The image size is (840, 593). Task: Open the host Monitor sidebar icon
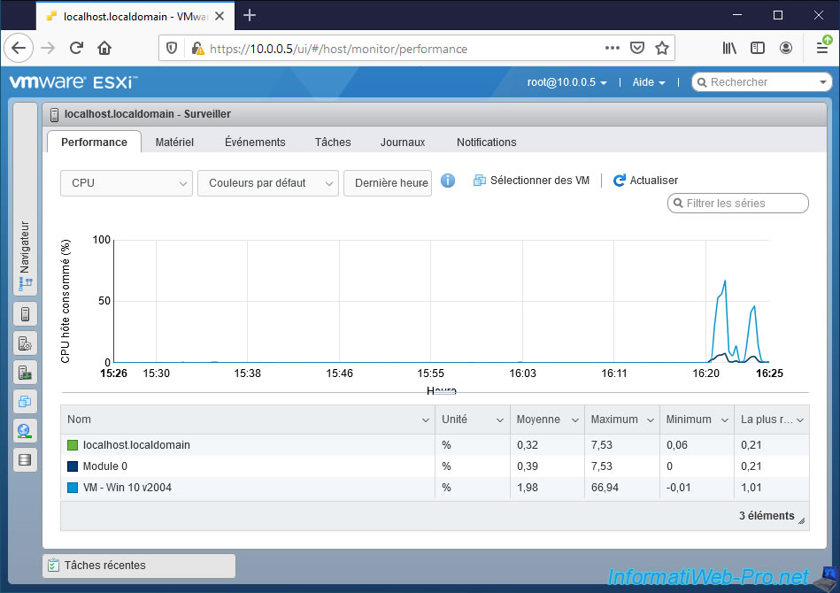coord(25,373)
